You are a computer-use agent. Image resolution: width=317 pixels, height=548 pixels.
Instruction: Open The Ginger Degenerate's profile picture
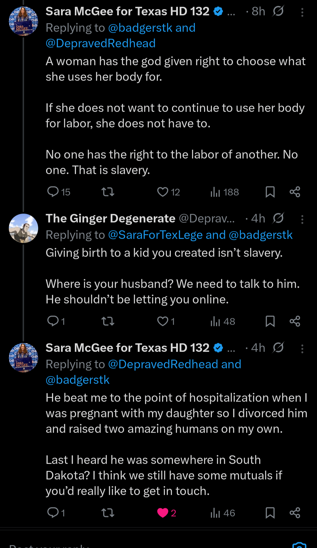[x=23, y=228]
